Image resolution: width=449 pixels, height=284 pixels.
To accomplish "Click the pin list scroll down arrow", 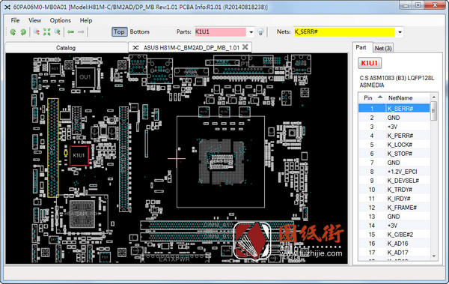I will point(434,256).
